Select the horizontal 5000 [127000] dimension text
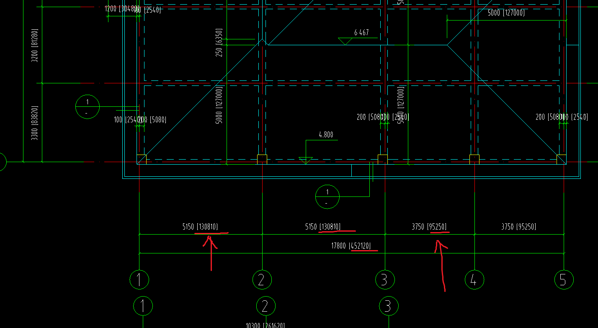This screenshot has height=328, width=598. (x=506, y=13)
